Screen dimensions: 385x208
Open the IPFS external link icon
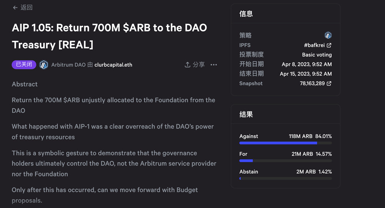(x=329, y=45)
